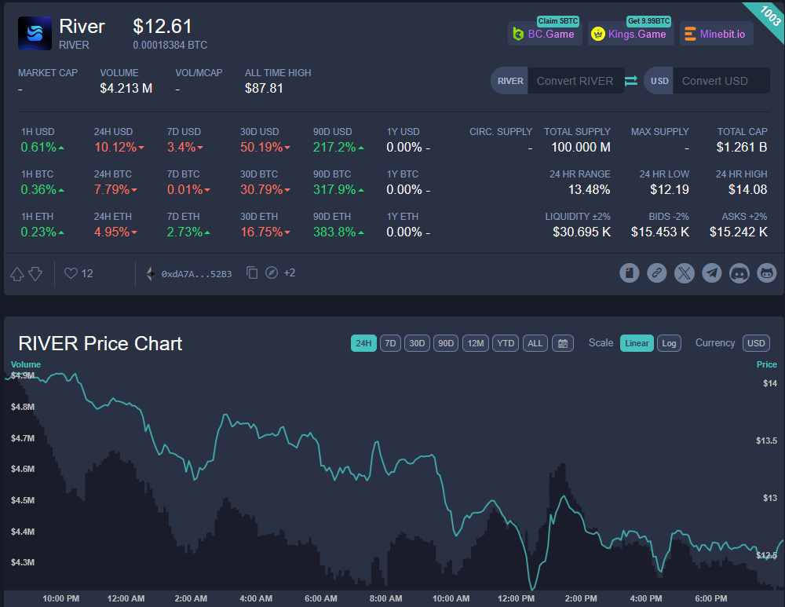The height and width of the screenshot is (607, 785).
Task: Swap conversion direction with arrows icon
Action: pos(631,81)
